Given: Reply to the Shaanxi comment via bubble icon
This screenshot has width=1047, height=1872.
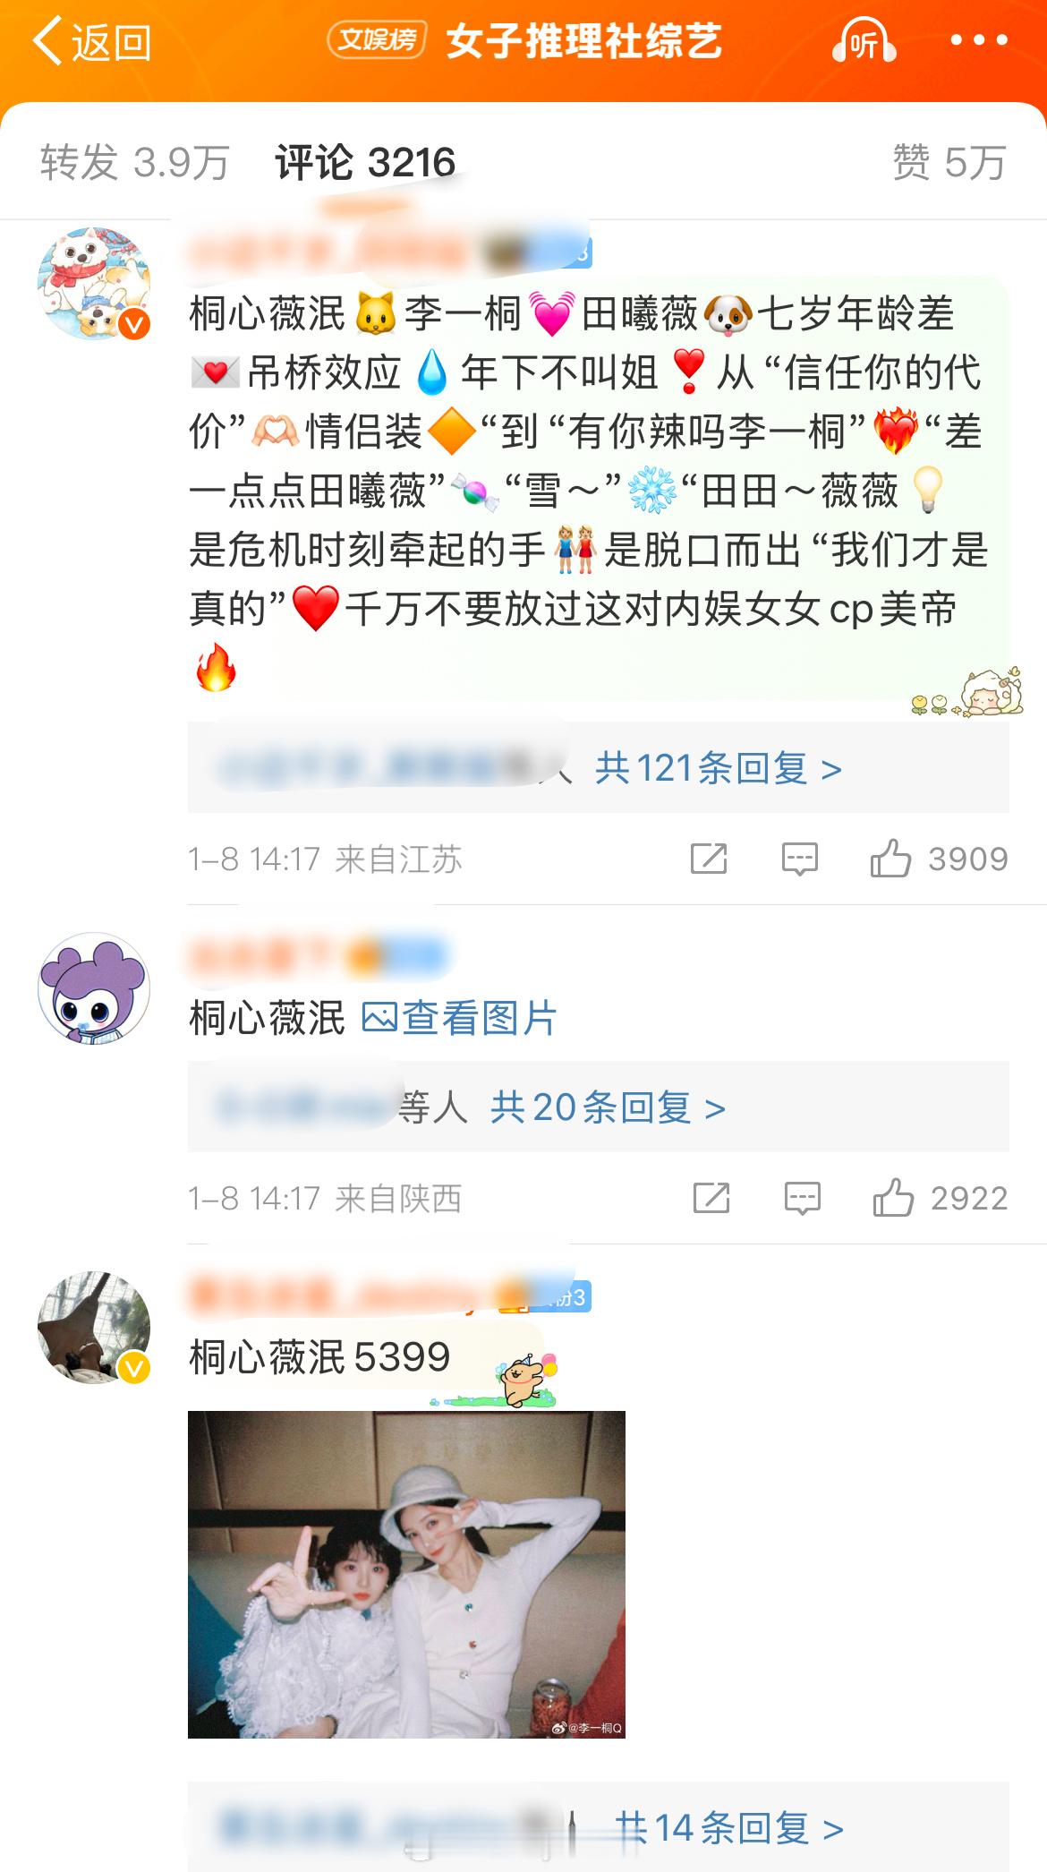Looking at the screenshot, I should pyautogui.click(x=802, y=1198).
